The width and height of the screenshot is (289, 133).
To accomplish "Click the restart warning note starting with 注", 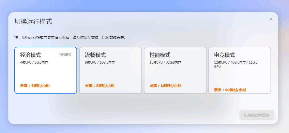I will 70,37.
